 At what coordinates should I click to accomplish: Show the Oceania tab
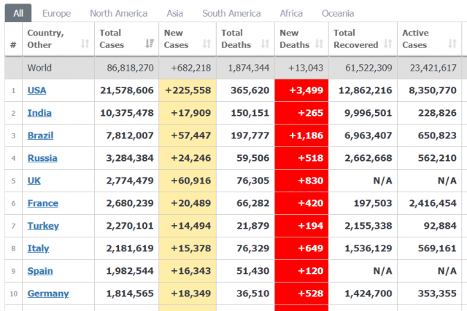click(x=338, y=13)
